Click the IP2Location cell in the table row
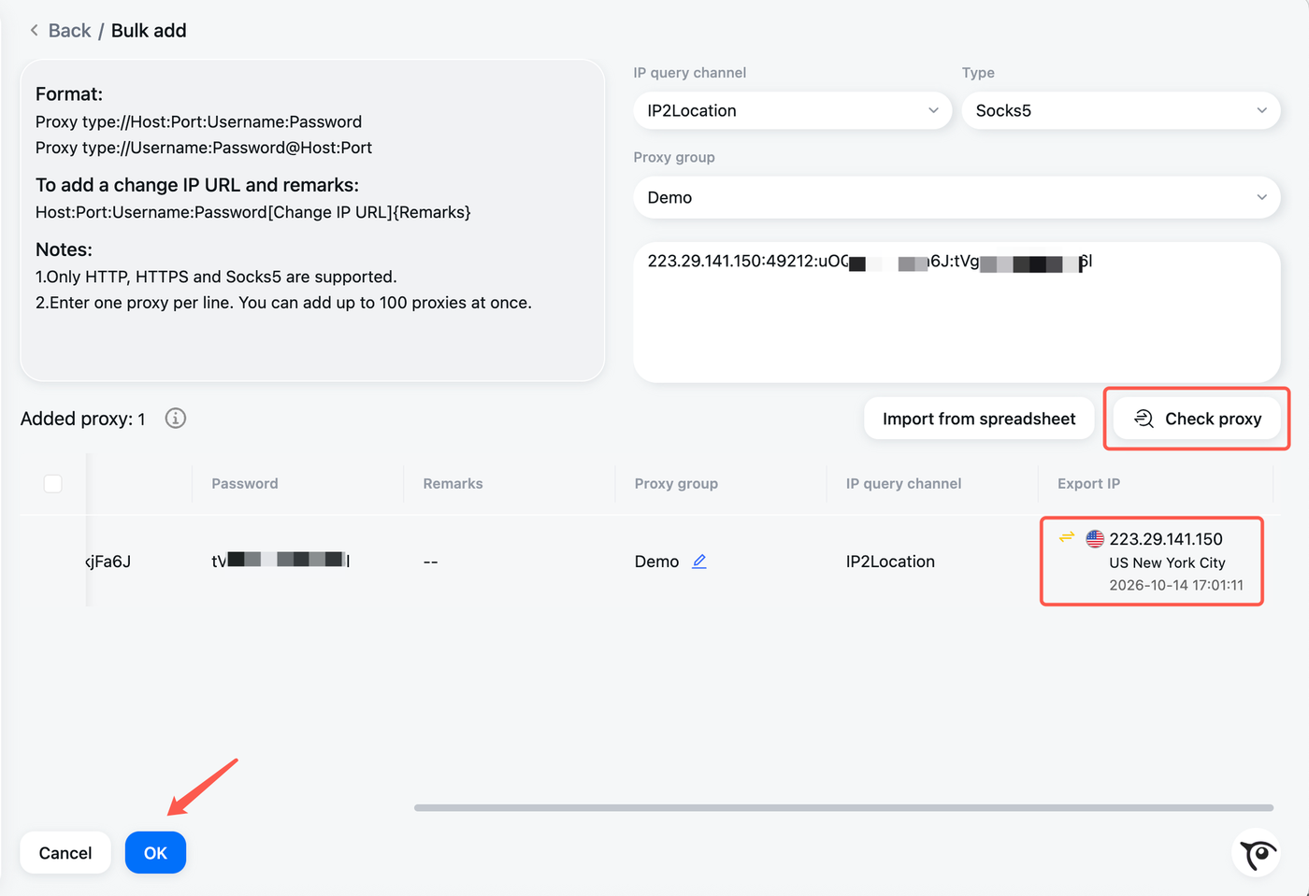The height and width of the screenshot is (896, 1309). (x=890, y=562)
